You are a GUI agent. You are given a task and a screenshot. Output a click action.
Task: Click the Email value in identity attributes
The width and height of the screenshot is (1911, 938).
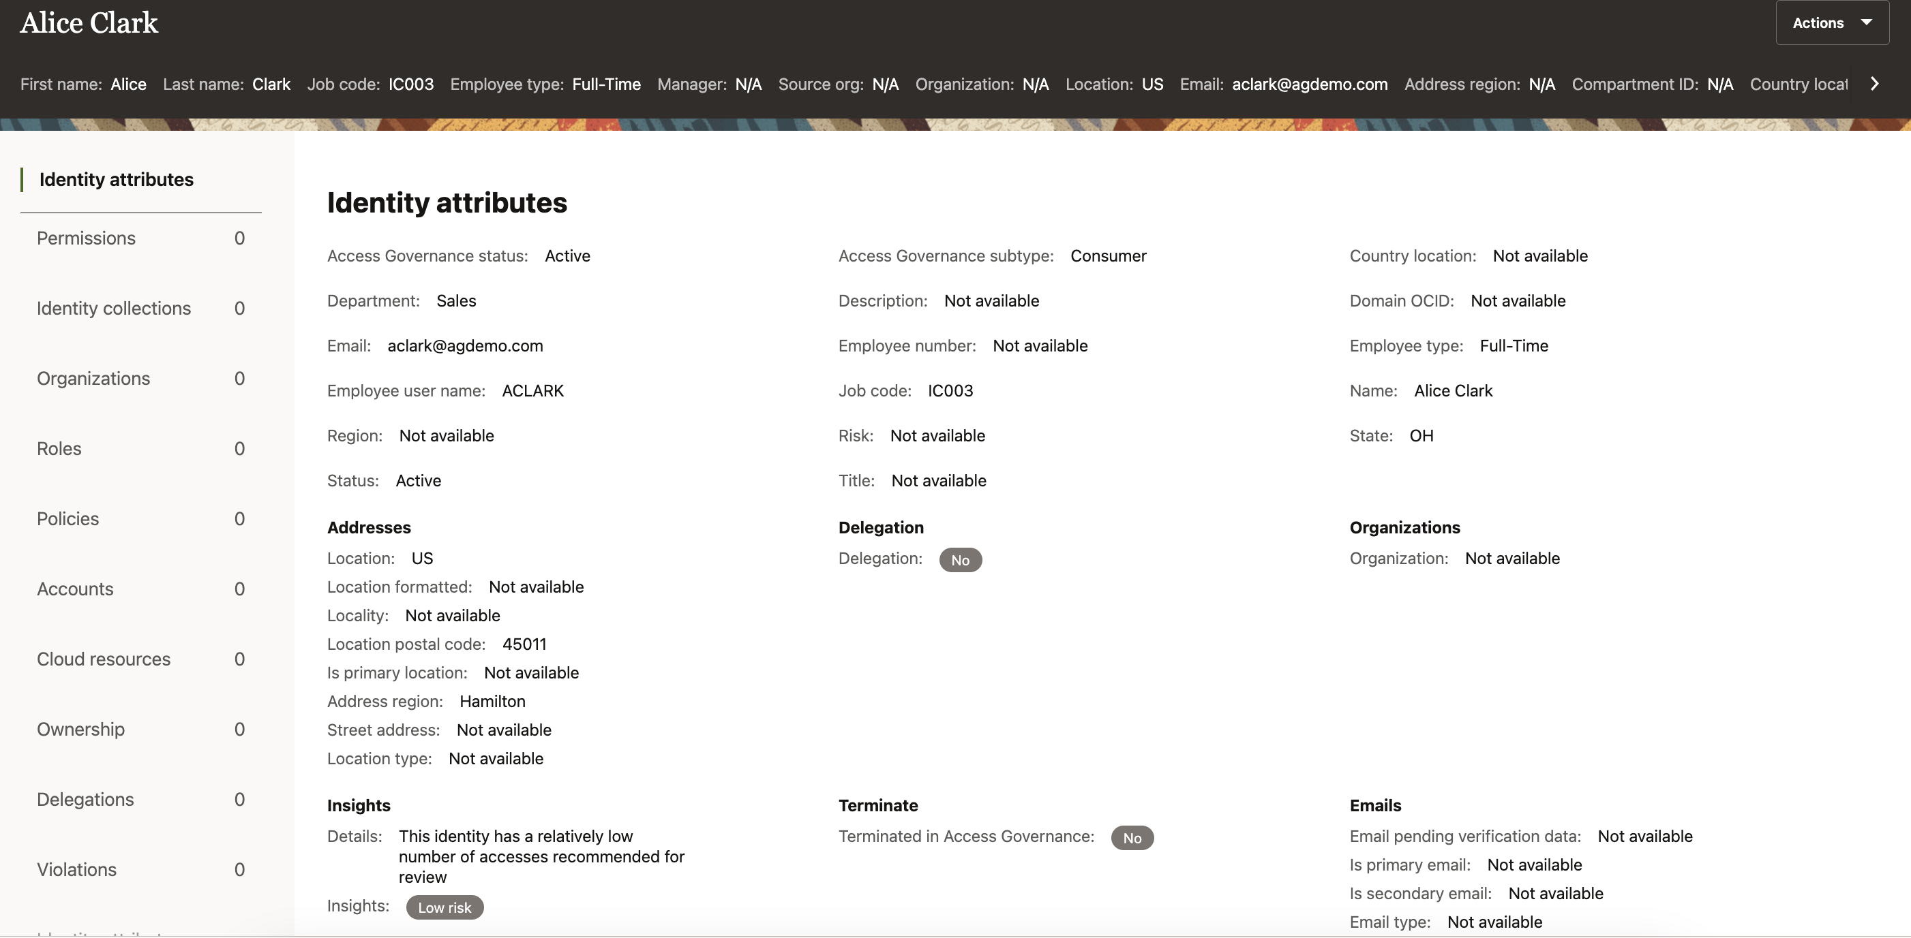coord(465,346)
